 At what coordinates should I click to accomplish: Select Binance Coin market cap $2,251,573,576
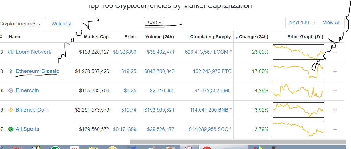(92, 110)
